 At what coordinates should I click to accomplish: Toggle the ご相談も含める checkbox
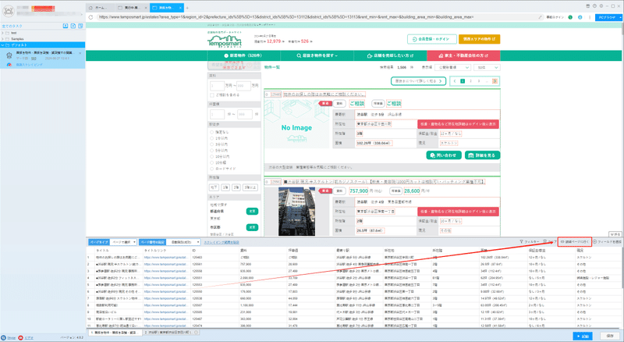[x=211, y=94]
